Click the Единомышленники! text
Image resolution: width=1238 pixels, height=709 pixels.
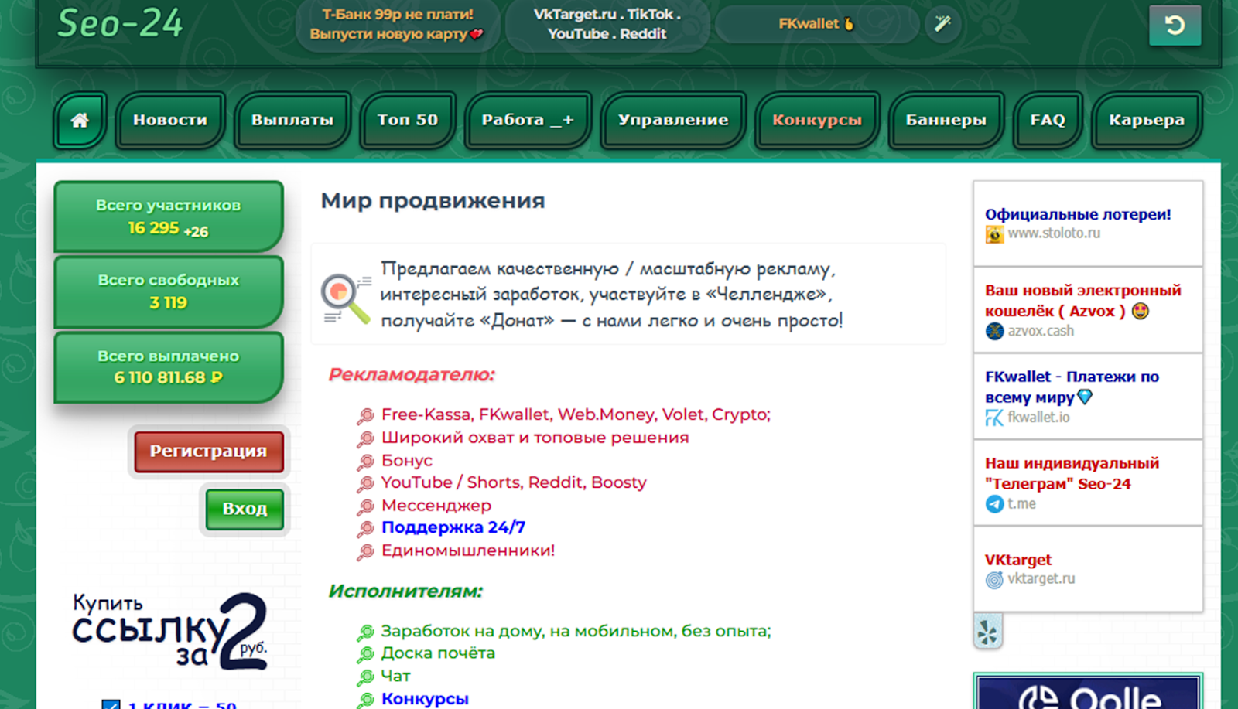coord(468,550)
